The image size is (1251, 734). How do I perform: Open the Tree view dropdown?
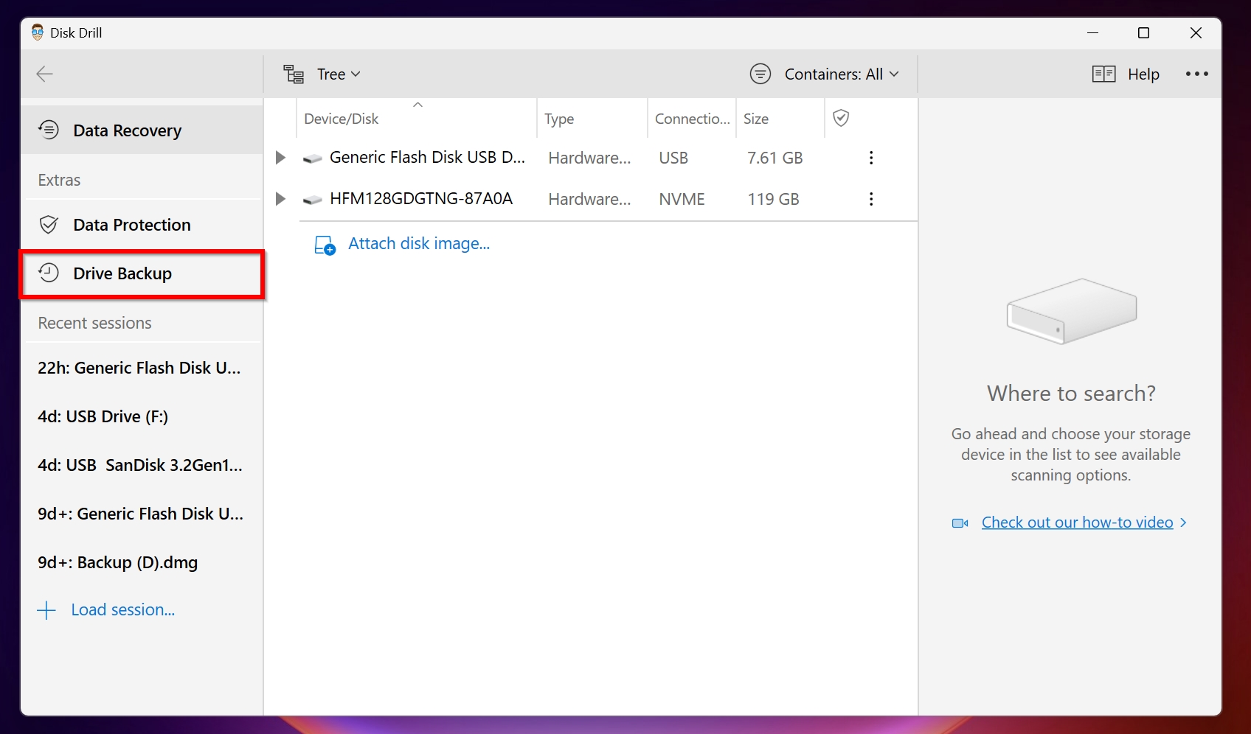pyautogui.click(x=339, y=74)
